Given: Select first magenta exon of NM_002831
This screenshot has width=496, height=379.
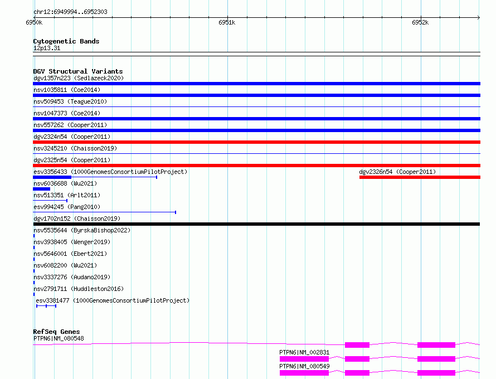Looking at the screenshot, I should pyautogui.click(x=304, y=359).
